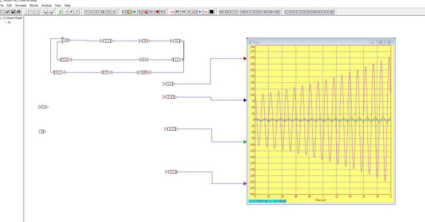Click the red input connector of the Plot

[245, 59]
